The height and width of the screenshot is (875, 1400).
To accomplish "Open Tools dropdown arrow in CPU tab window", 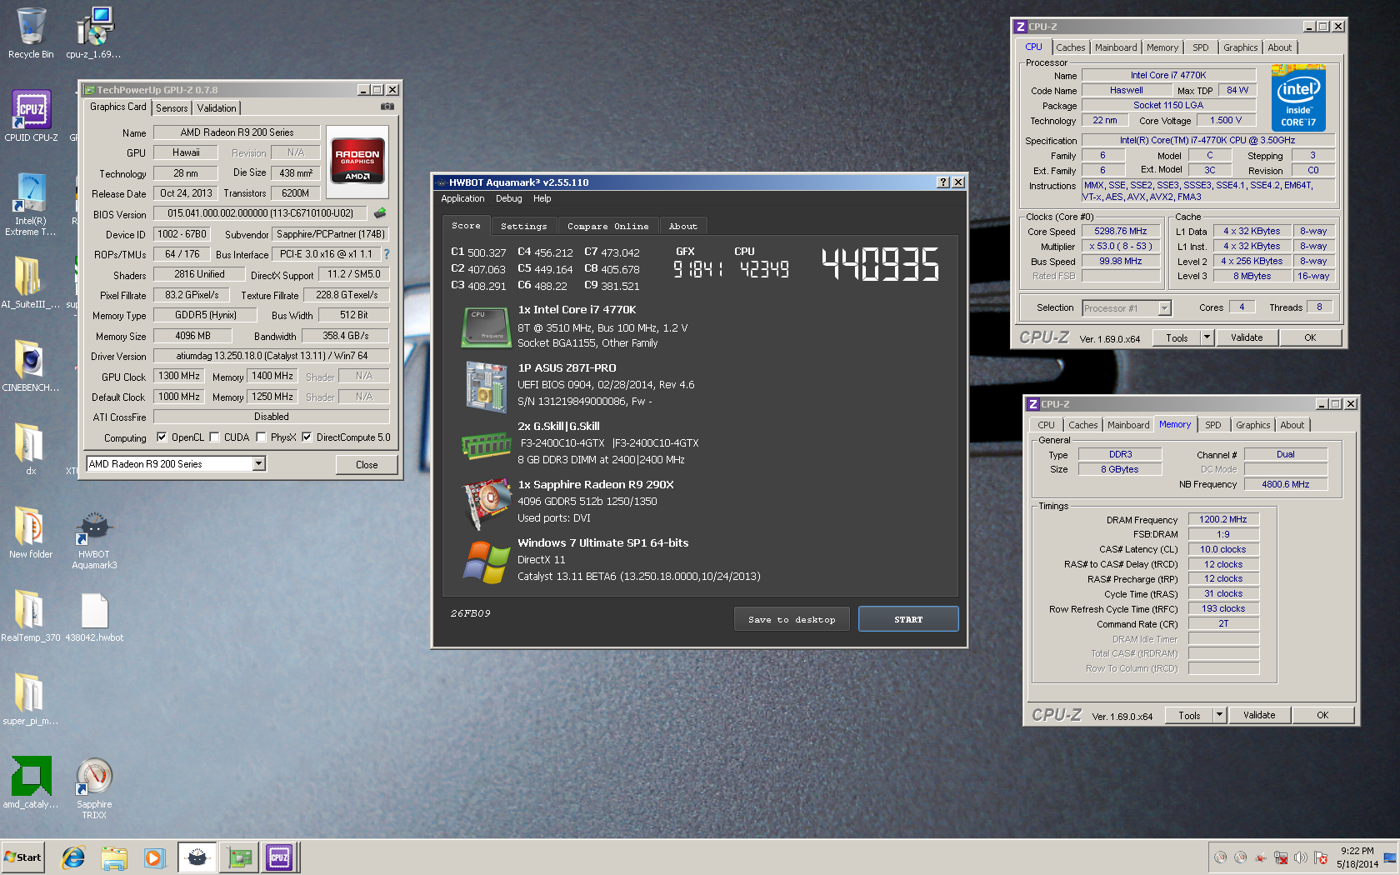I will [x=1207, y=337].
